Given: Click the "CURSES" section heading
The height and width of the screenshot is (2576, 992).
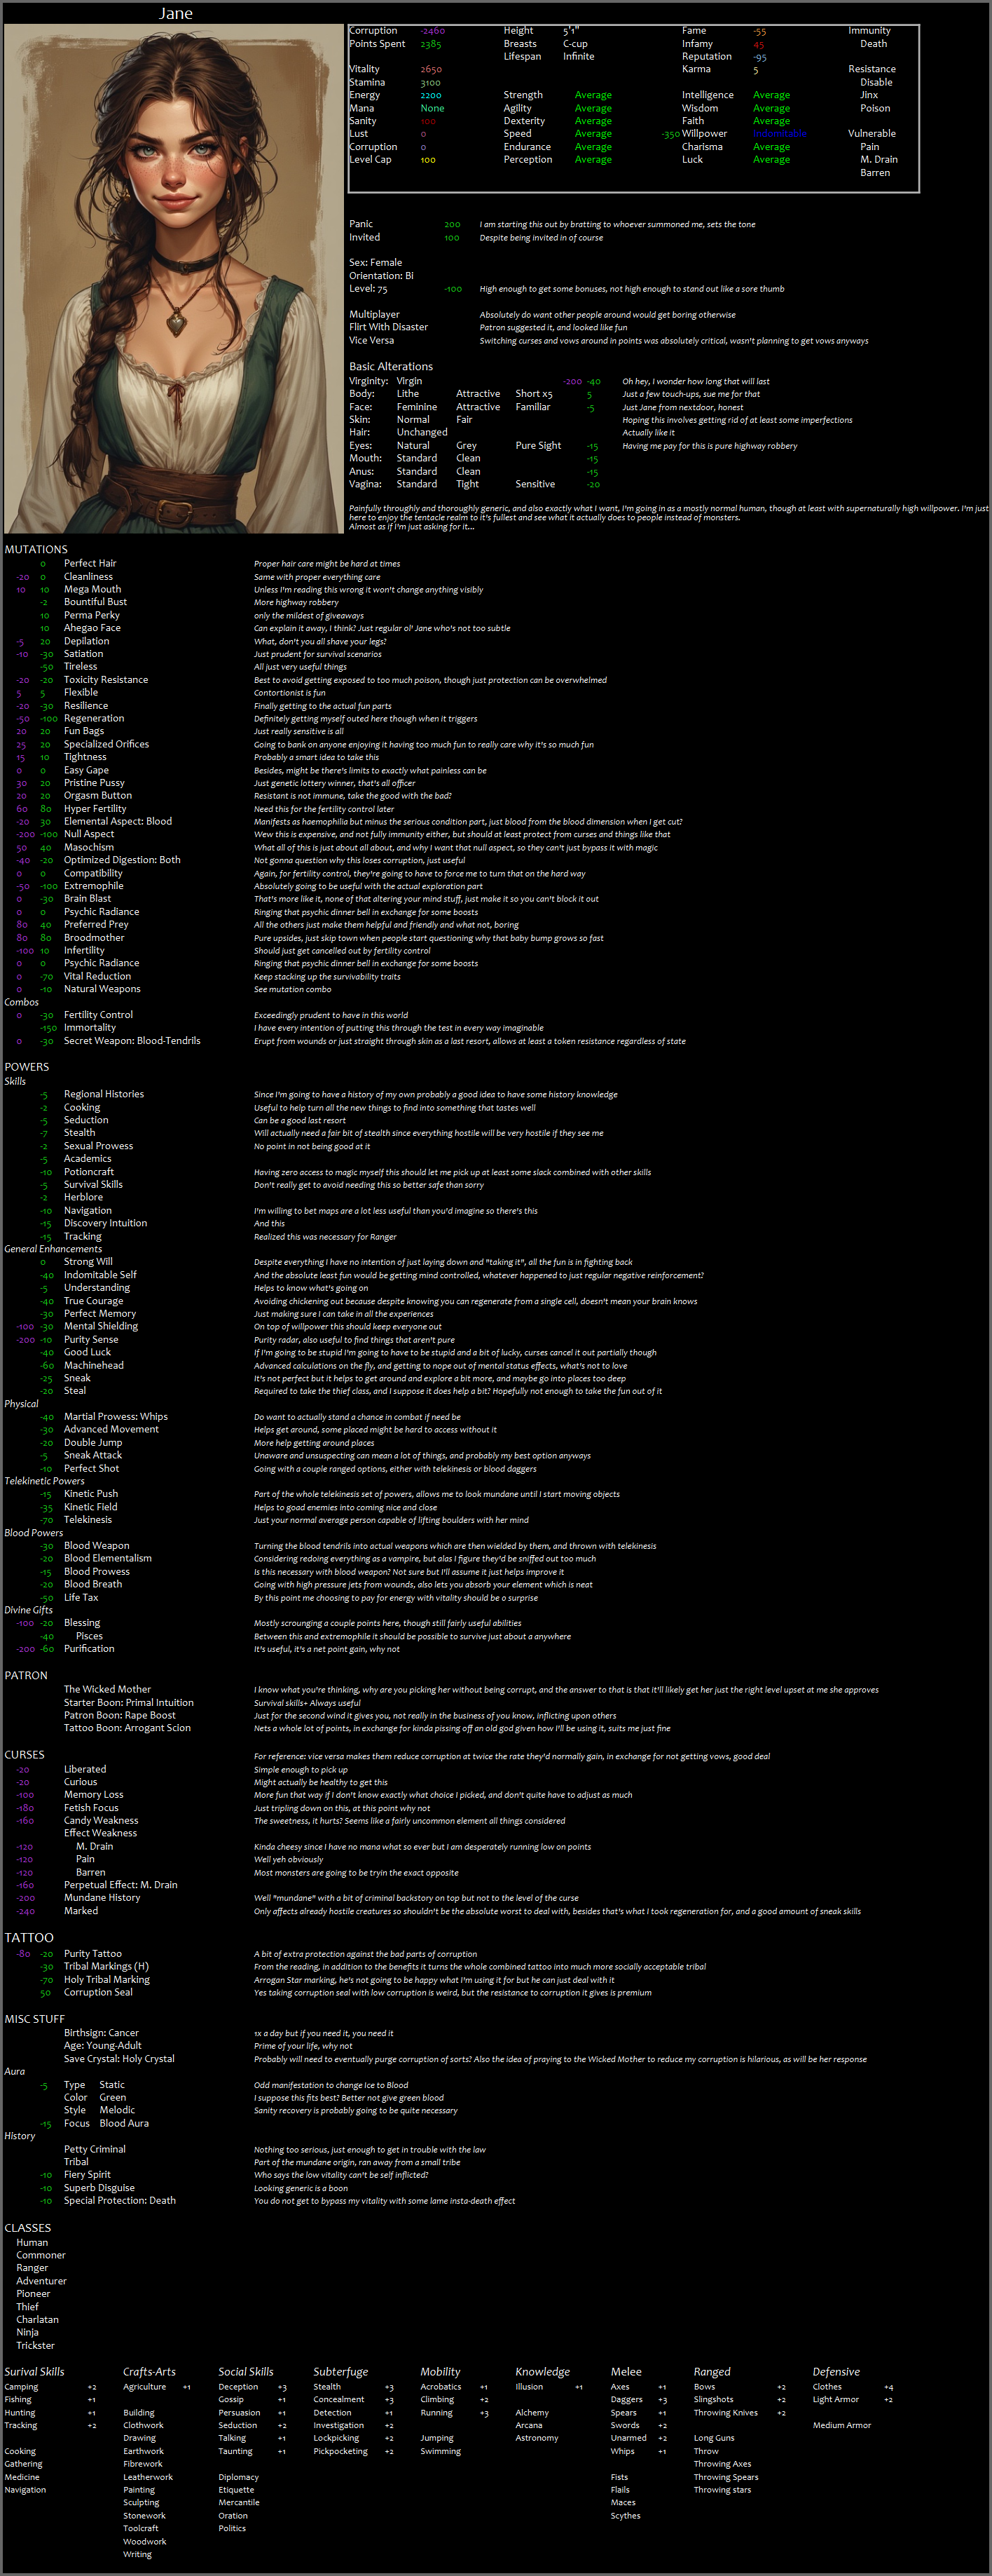Looking at the screenshot, I should 25,1754.
